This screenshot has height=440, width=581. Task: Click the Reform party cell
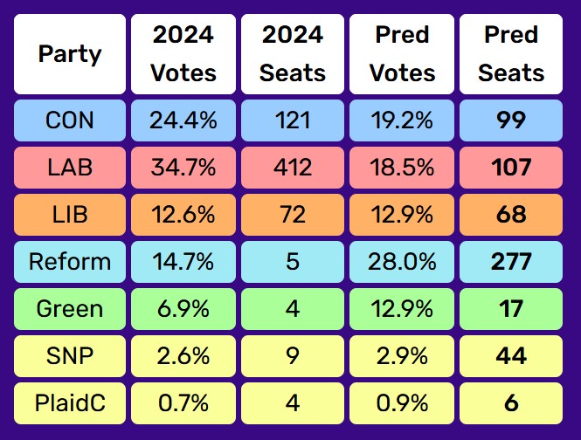tap(70, 262)
